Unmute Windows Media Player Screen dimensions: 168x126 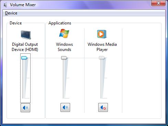[103, 107]
